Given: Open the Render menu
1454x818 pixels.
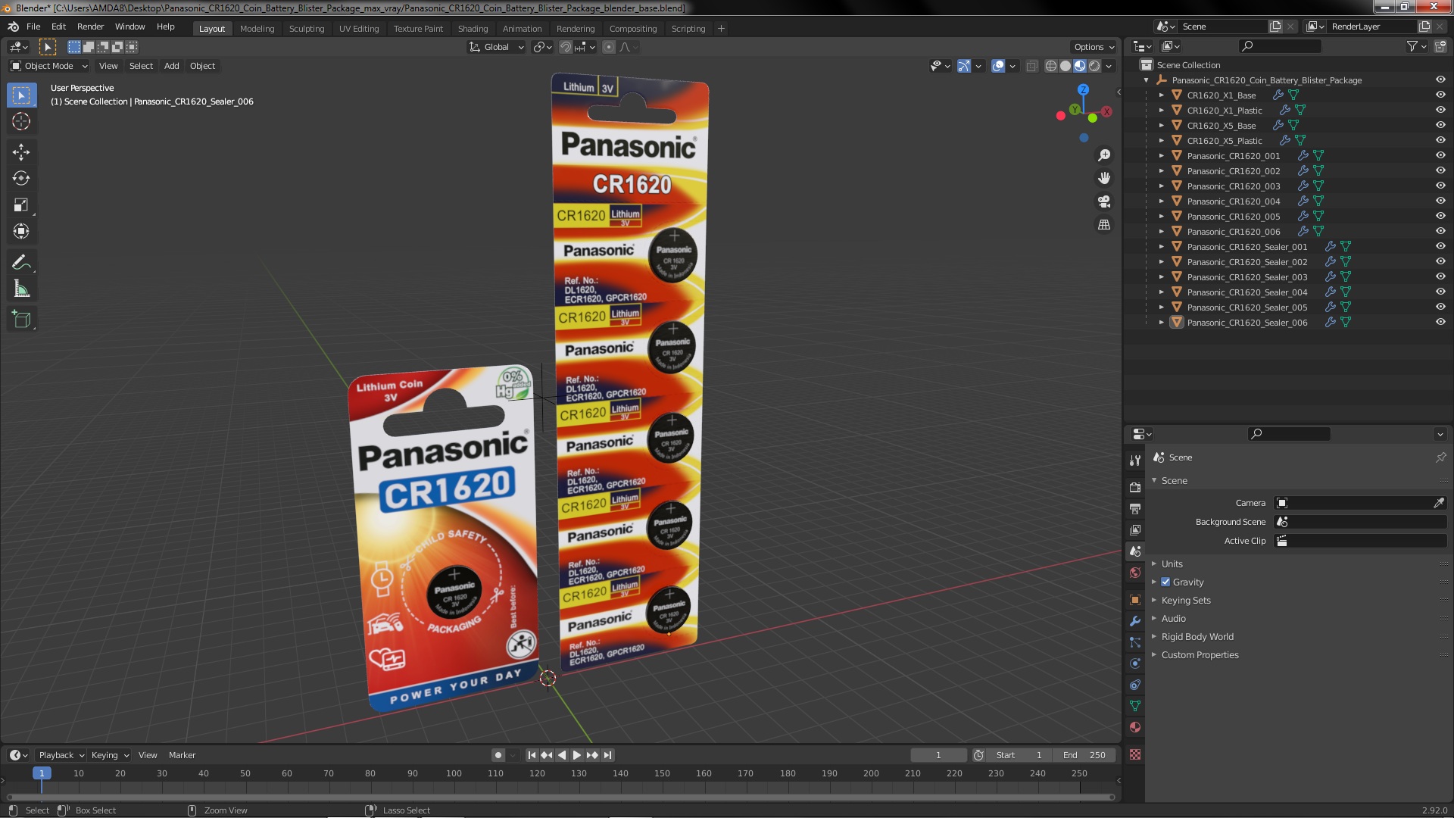Looking at the screenshot, I should point(90,27).
